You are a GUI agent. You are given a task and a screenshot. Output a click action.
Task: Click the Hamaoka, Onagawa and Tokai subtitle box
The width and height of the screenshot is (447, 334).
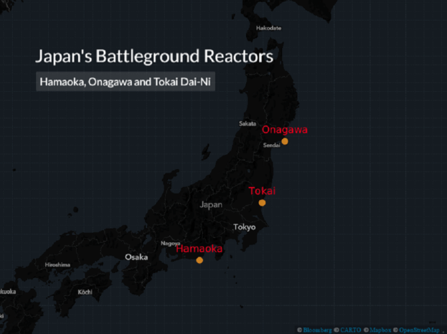[x=126, y=82]
